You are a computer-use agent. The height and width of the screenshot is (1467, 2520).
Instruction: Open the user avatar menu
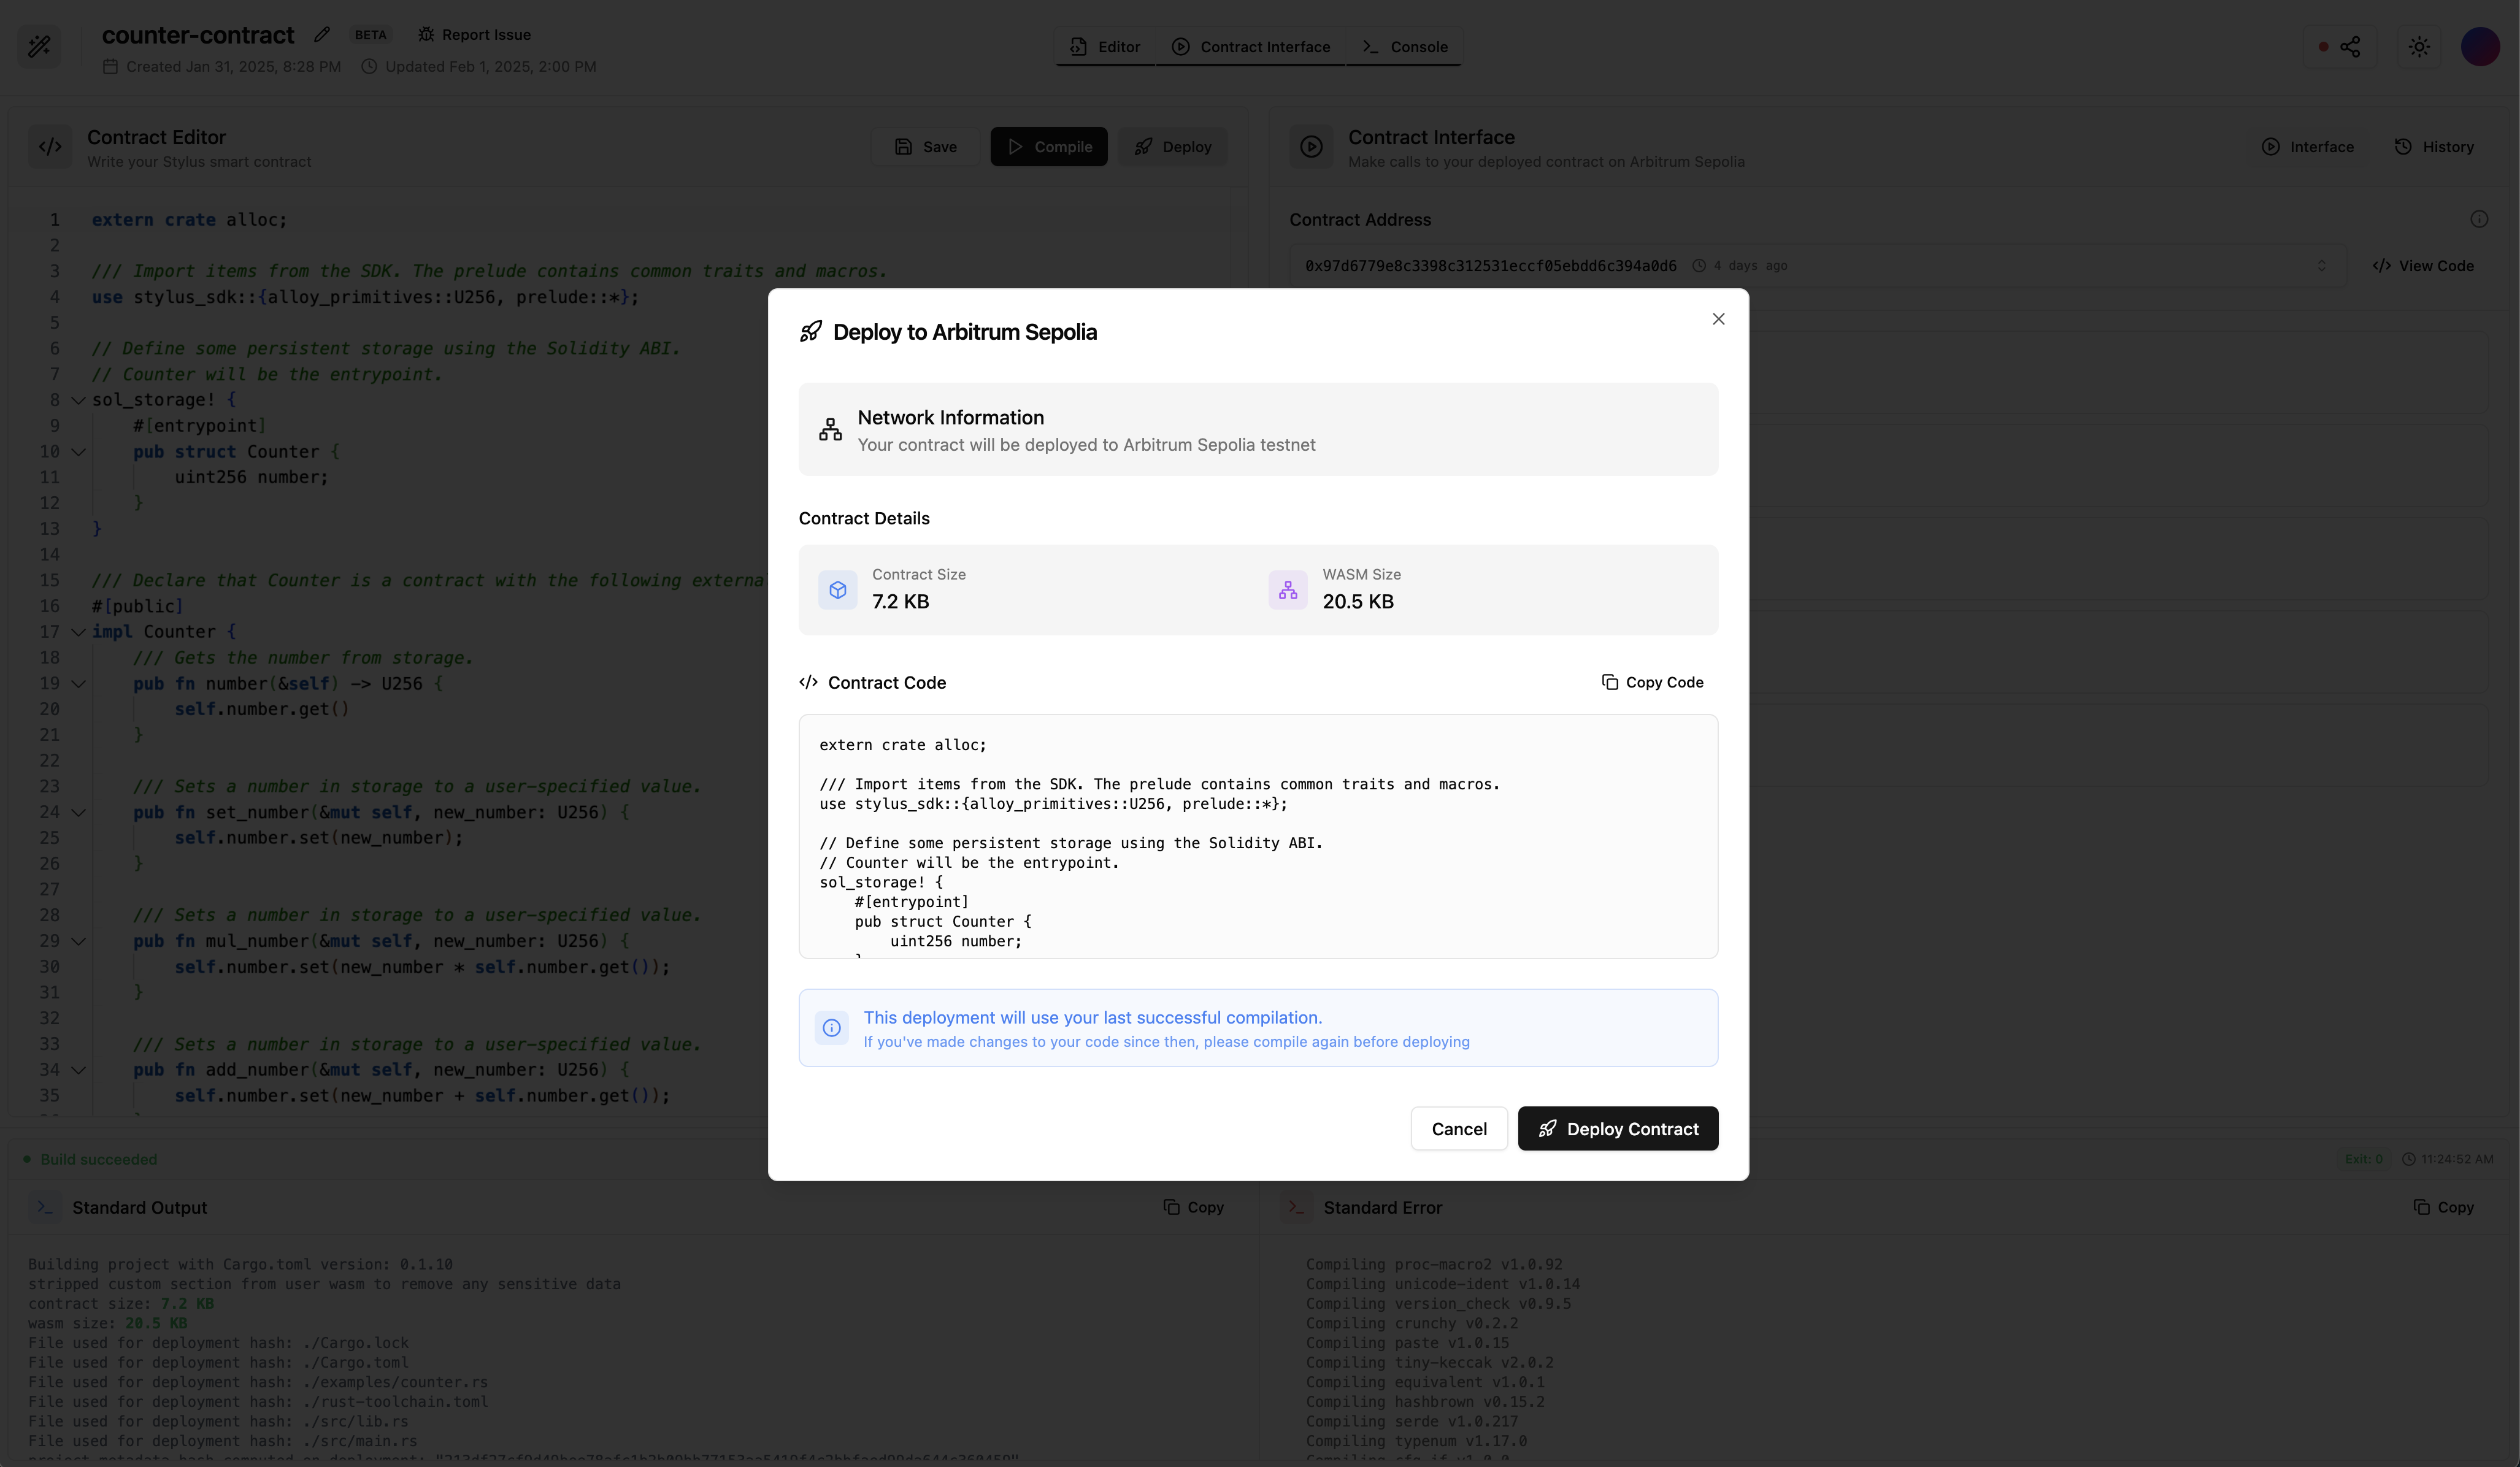[x=2481, y=46]
